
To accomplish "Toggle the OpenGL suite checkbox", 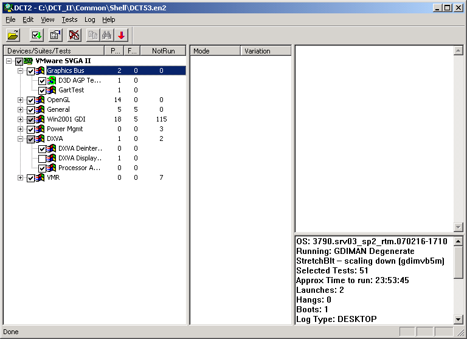I will (30, 101).
